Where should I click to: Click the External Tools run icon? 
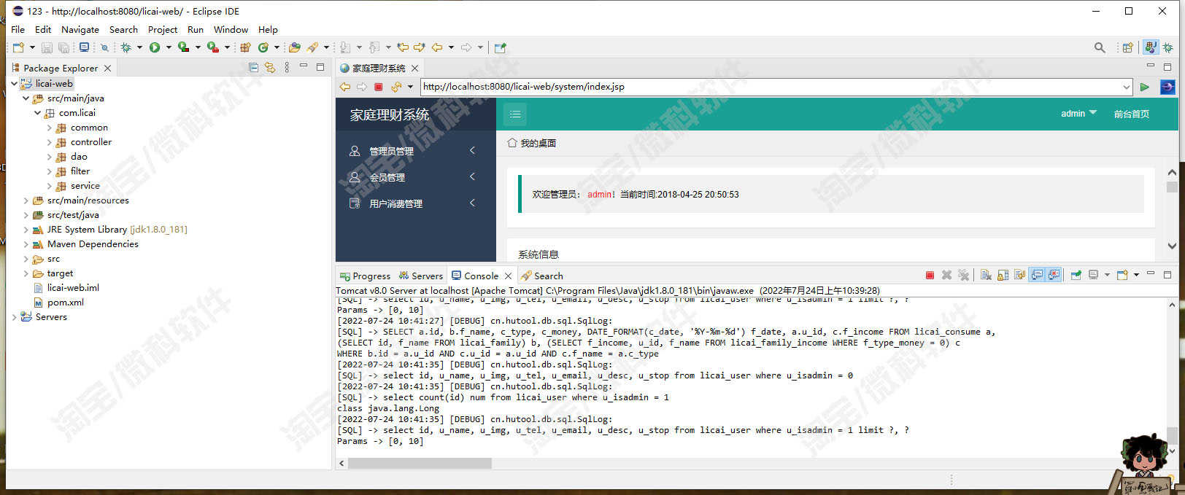pos(212,47)
